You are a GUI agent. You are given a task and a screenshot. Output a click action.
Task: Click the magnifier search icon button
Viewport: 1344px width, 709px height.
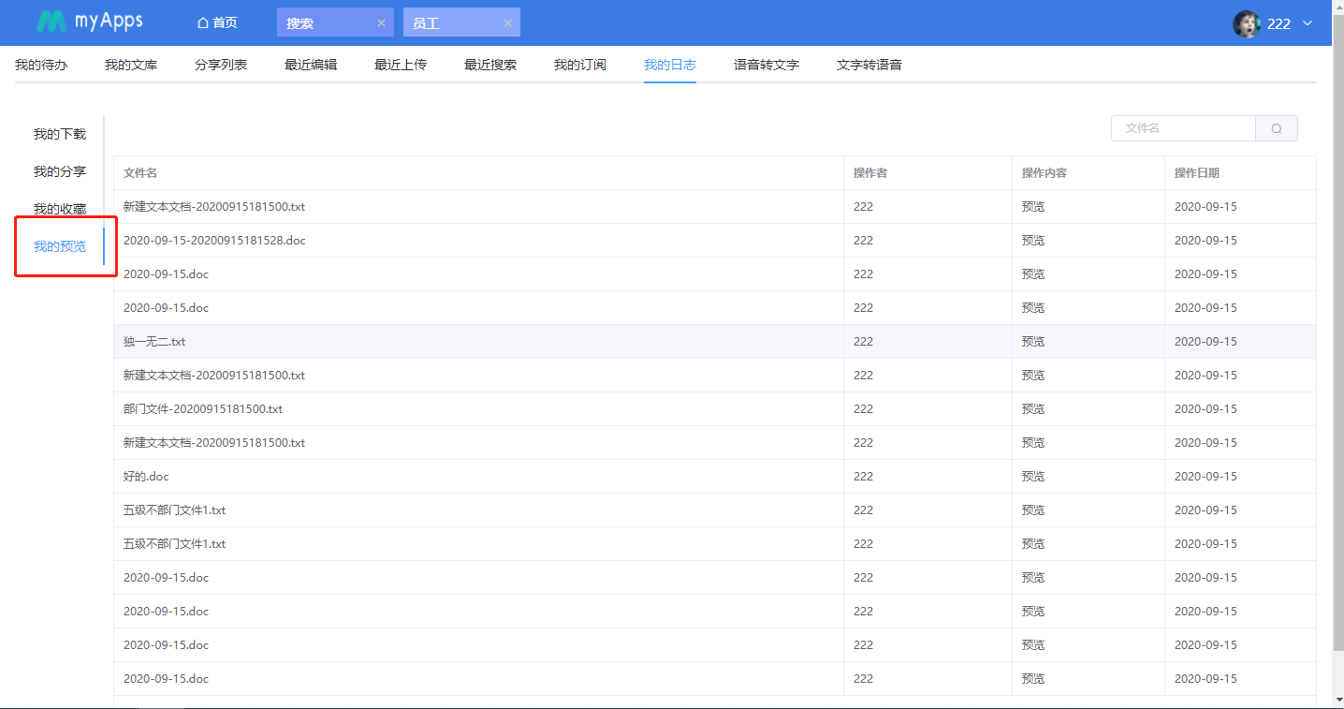1277,128
